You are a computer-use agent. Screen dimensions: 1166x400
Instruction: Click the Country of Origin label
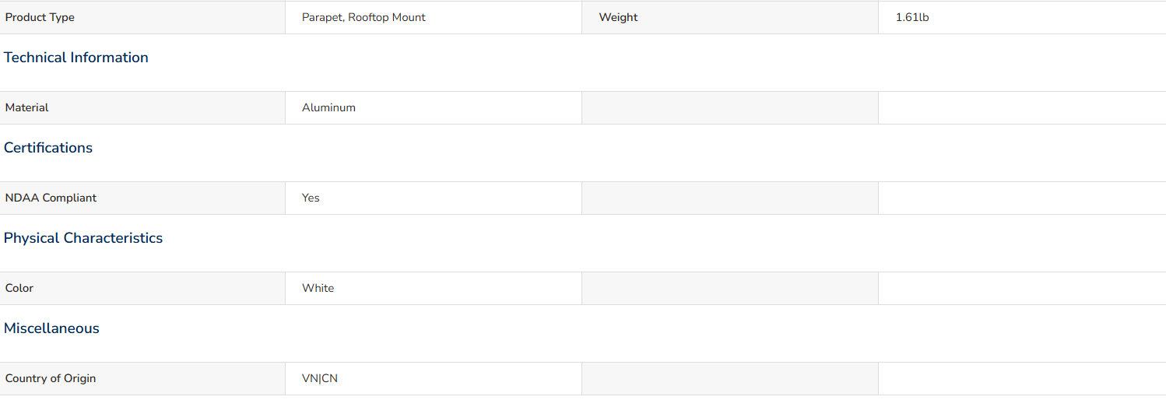coord(51,378)
